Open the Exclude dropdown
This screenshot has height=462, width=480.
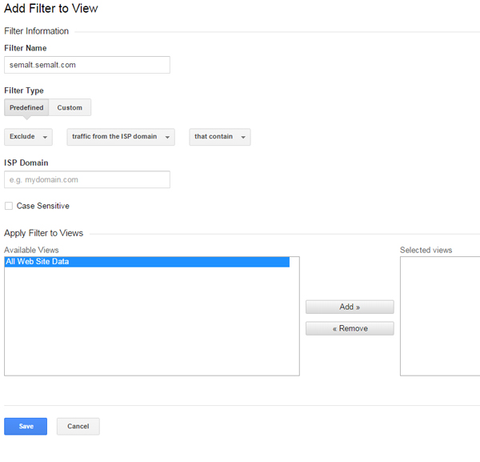point(28,137)
